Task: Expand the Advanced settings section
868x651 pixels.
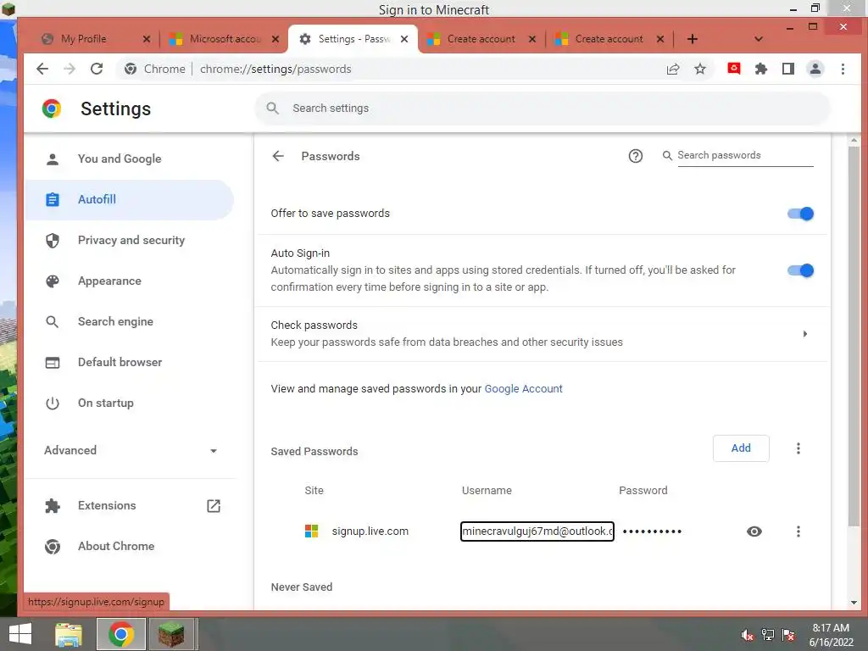Action: point(131,451)
